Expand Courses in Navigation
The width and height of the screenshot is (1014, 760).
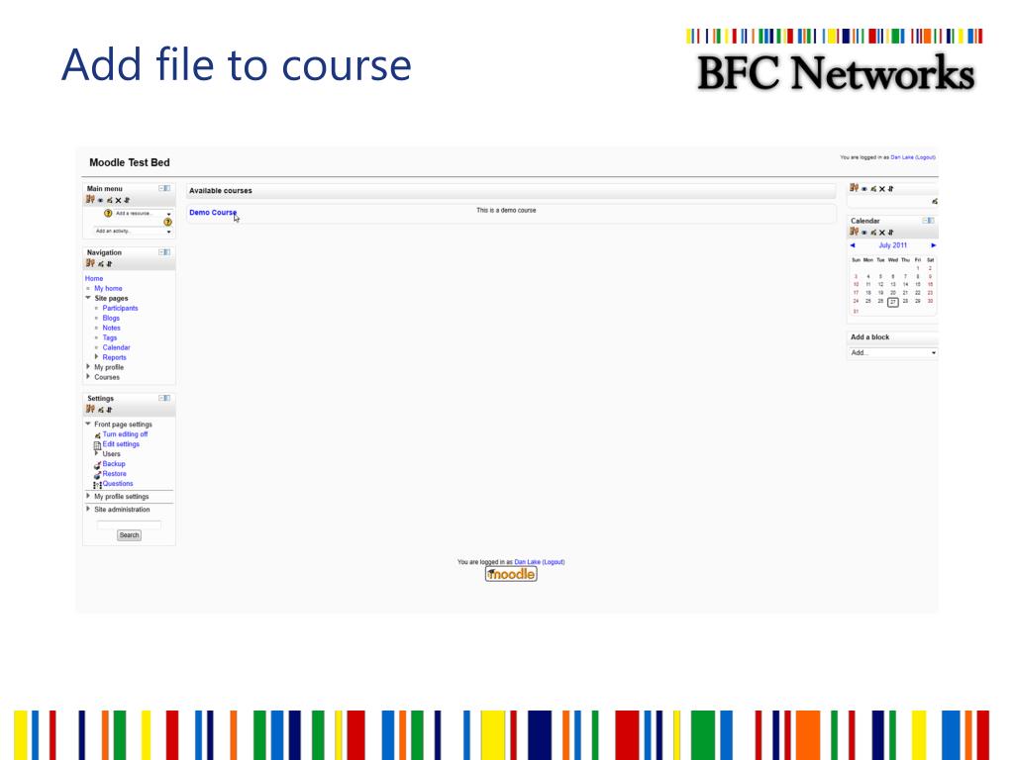pyautogui.click(x=88, y=376)
